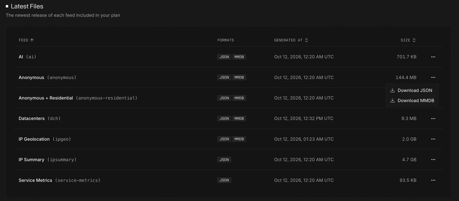Click the MMDB badge in the AI row

tap(239, 57)
